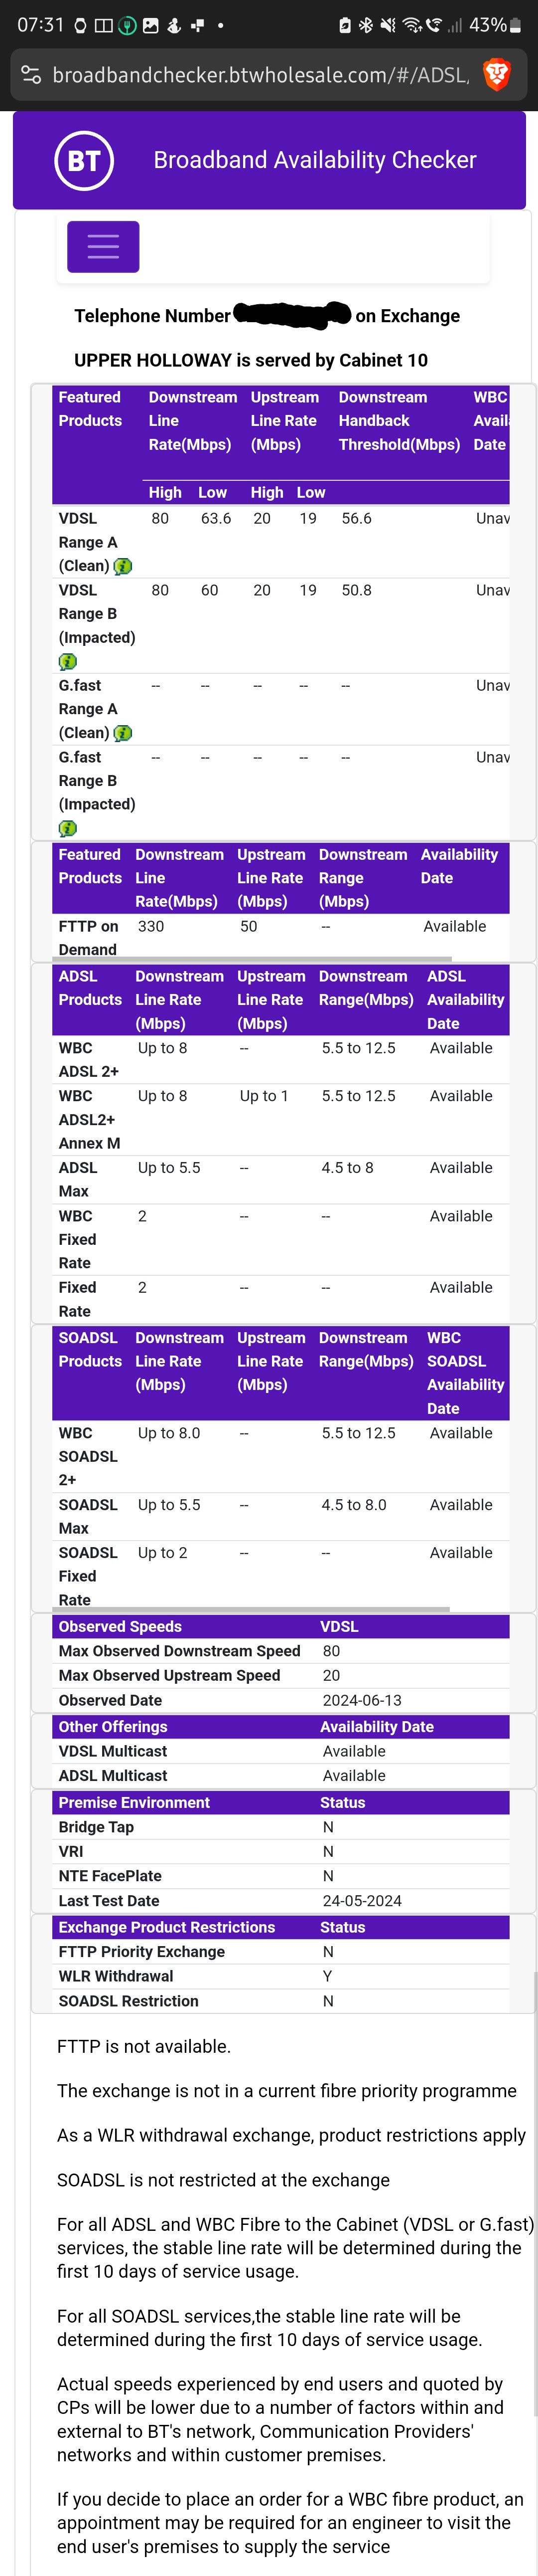Open the purple hamburger navigation menu
This screenshot has height=2576, width=538.
[103, 246]
